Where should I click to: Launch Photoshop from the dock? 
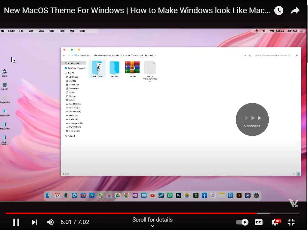pyautogui.click(x=178, y=195)
